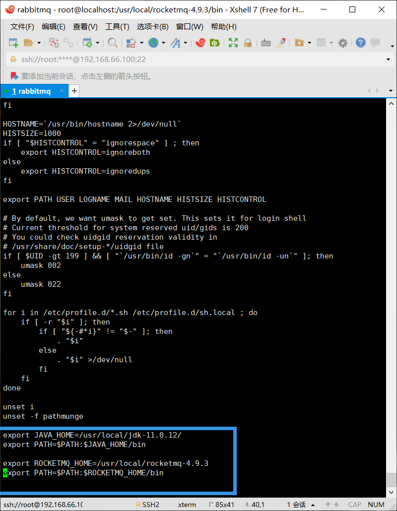Open the session Properties icon
The width and height of the screenshot is (397, 511).
tap(87, 43)
